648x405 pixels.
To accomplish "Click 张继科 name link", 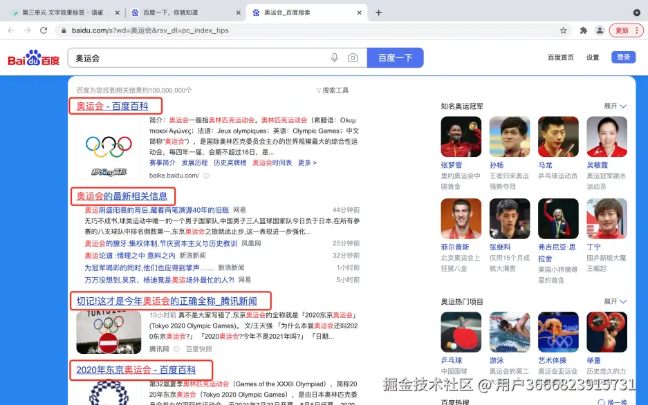I will tap(500, 247).
